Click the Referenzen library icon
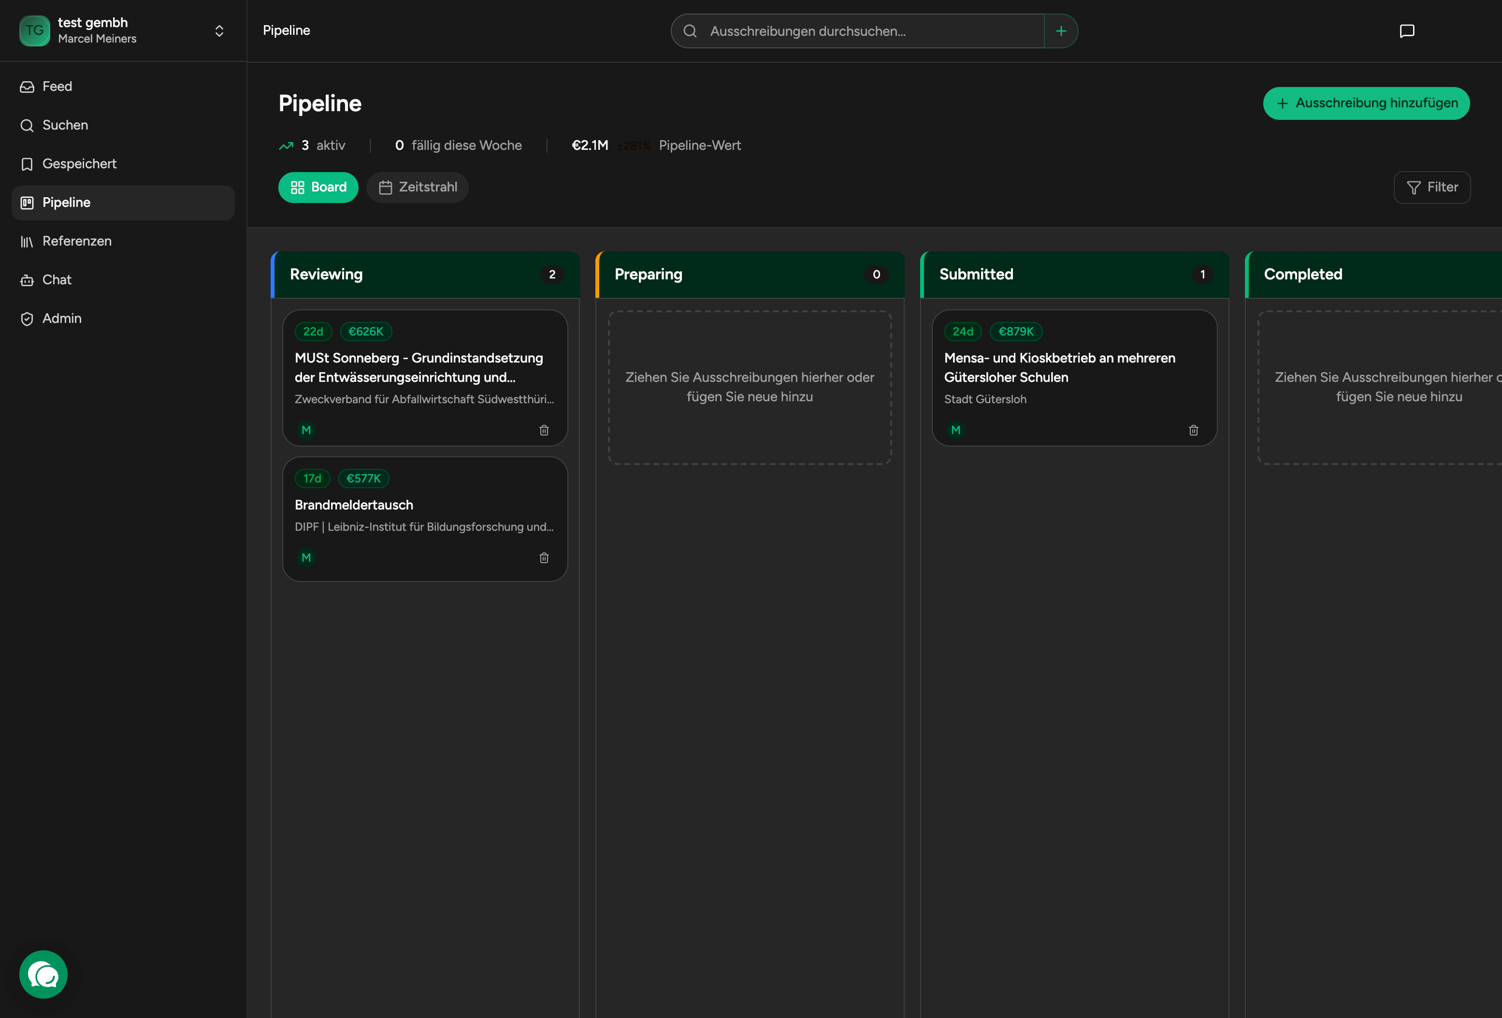The height and width of the screenshot is (1018, 1502). click(x=27, y=242)
